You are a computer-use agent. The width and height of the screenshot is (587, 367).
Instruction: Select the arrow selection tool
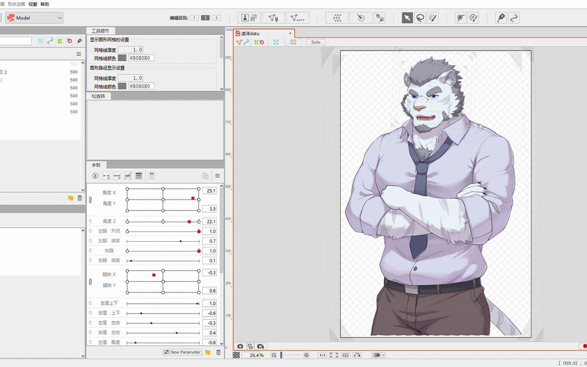(x=407, y=18)
